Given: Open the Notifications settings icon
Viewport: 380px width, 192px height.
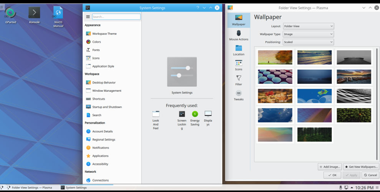Looking at the screenshot, I should (x=88, y=147).
